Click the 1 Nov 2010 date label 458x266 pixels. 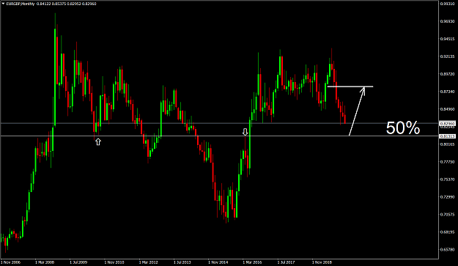click(x=114, y=262)
